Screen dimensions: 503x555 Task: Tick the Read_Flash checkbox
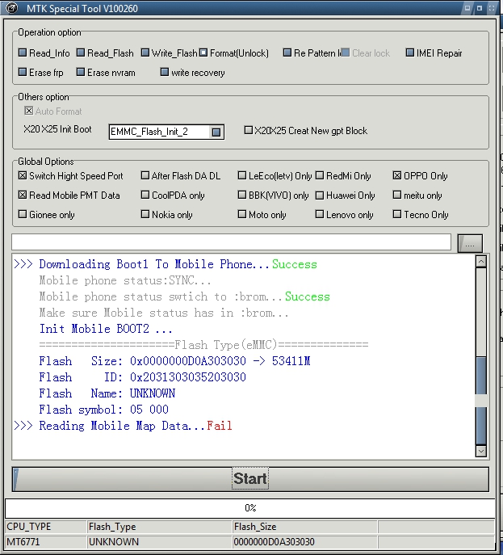click(81, 53)
